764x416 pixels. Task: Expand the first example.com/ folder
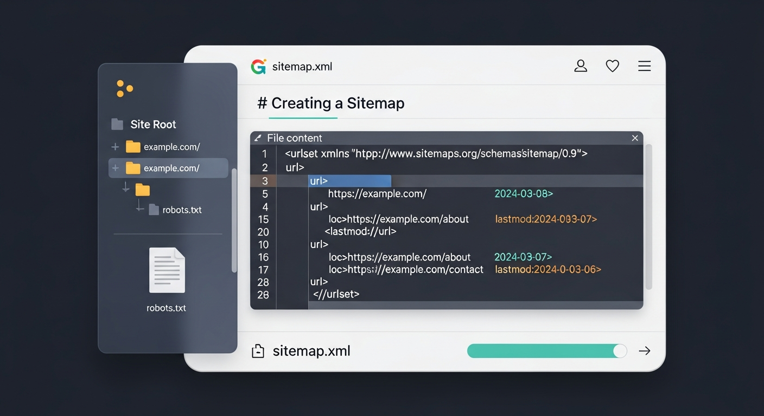click(x=115, y=147)
